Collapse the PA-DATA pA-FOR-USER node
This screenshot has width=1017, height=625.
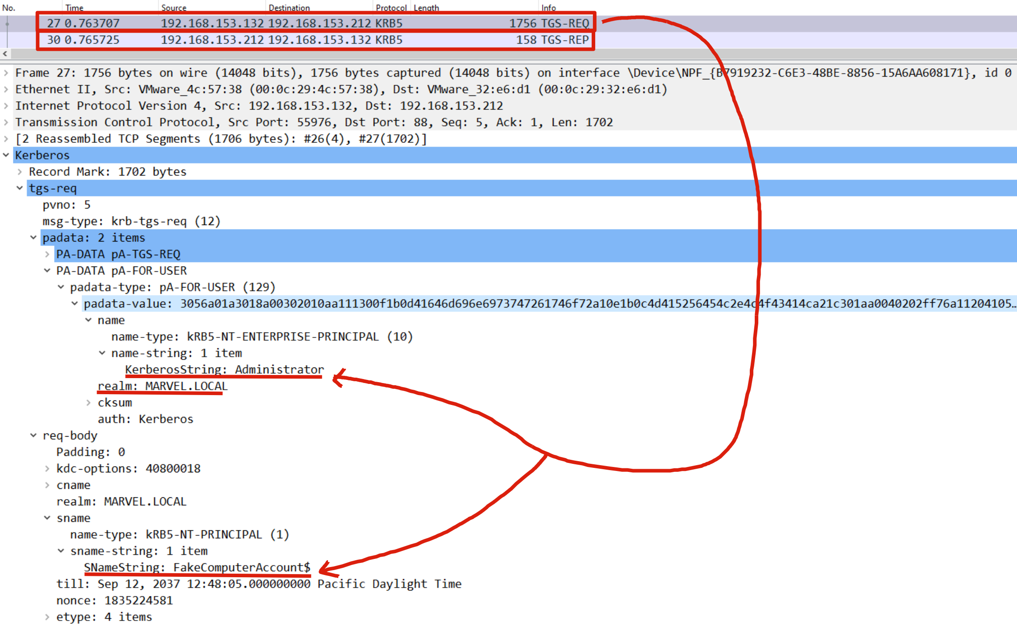coord(47,271)
